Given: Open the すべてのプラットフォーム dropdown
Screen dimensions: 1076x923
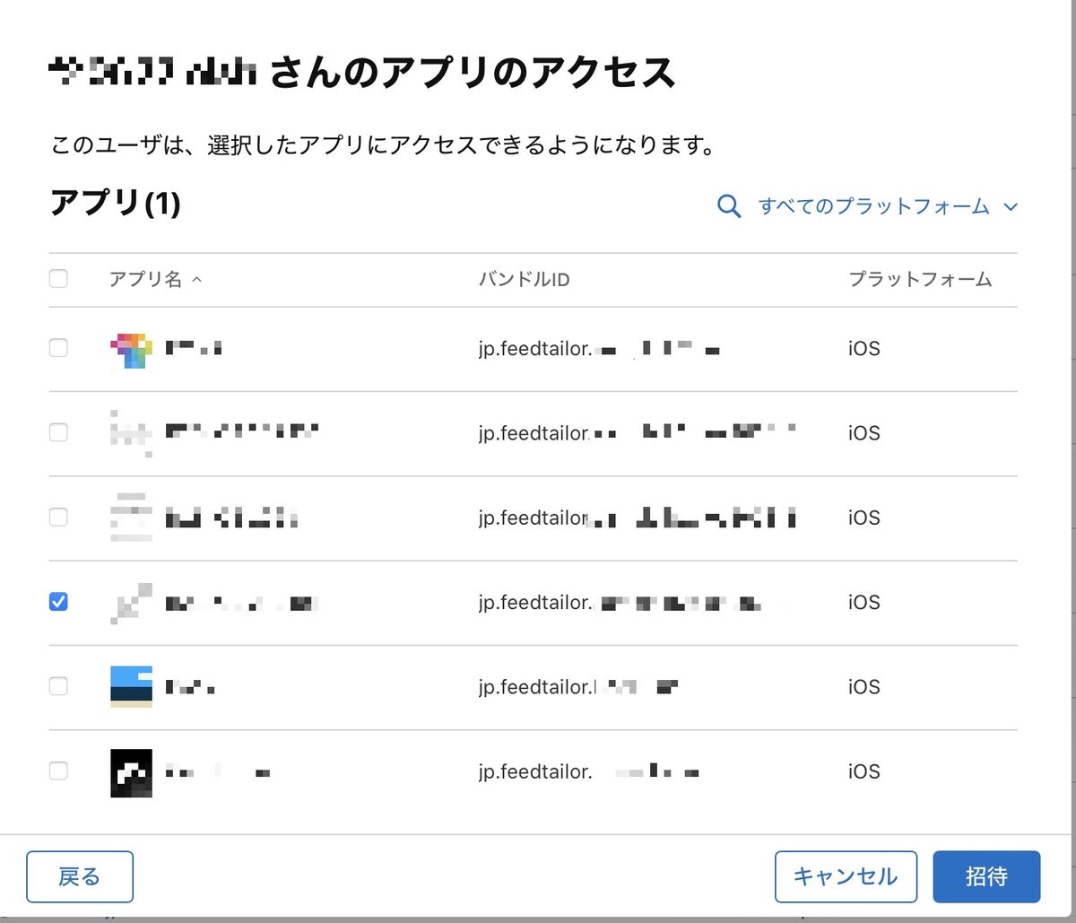Looking at the screenshot, I should coord(873,207).
